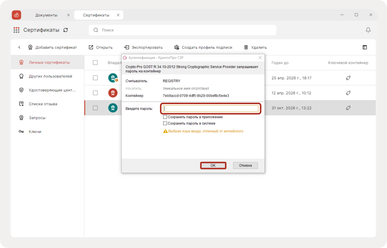The width and height of the screenshot is (387, 248).
Task: Toggle the select-all header checkbox
Action: point(95,63)
